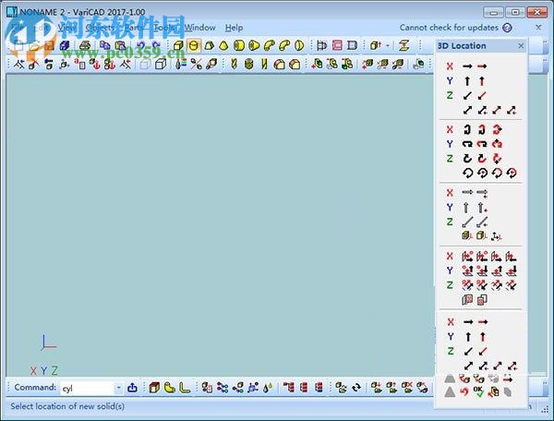Select the Cone solid tool
The image size is (554, 421).
click(x=223, y=45)
